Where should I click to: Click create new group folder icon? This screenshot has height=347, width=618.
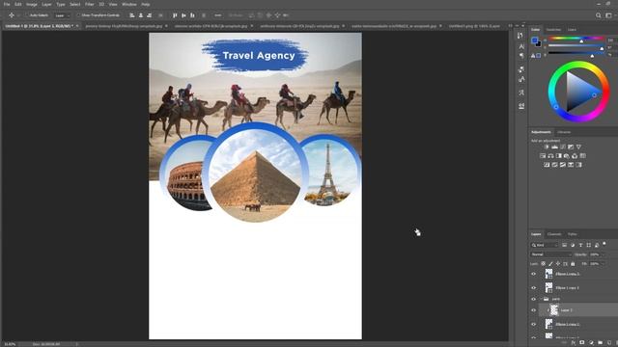[x=600, y=343]
